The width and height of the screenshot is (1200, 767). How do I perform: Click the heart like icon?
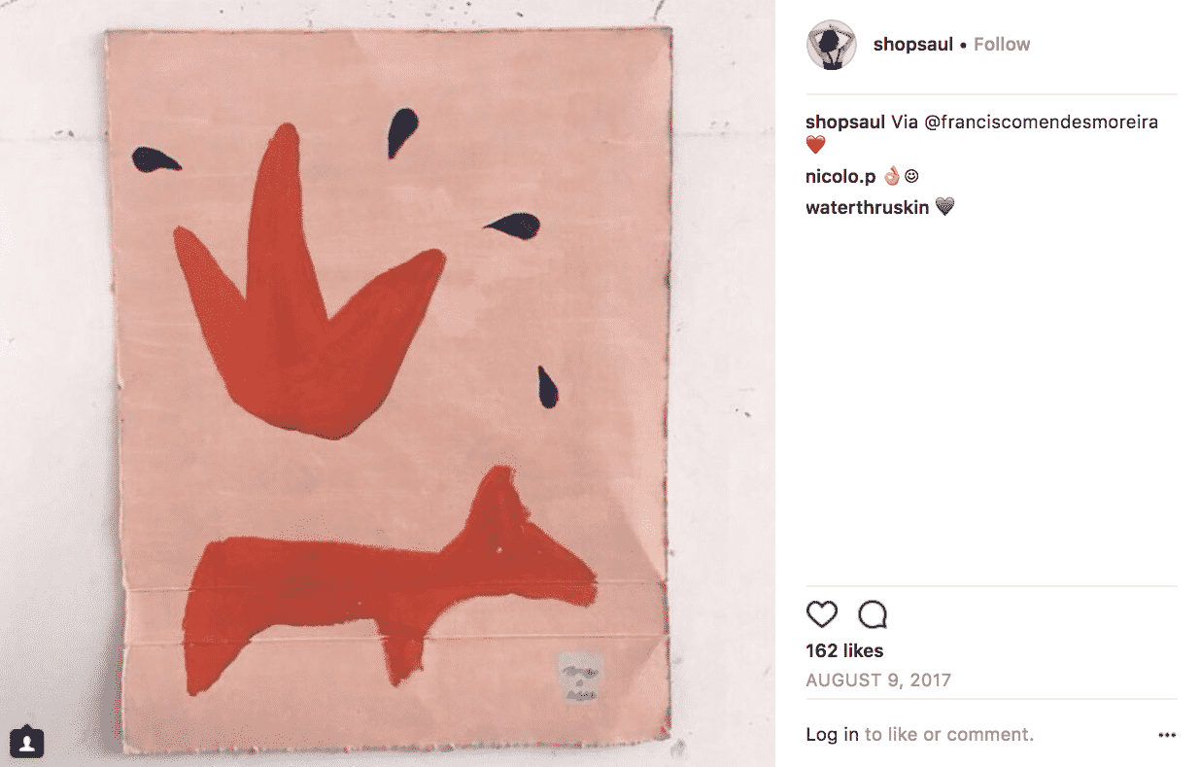(x=822, y=614)
